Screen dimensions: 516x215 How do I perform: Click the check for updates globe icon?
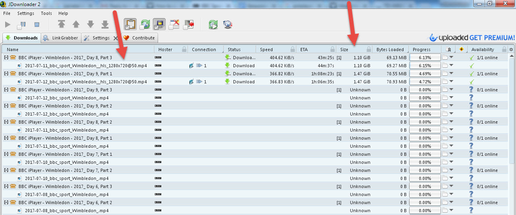228,25
